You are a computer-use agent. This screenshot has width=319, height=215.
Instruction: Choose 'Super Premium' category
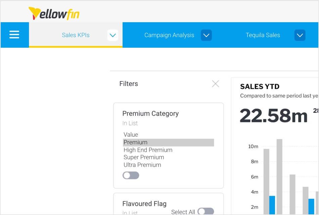[x=144, y=157]
